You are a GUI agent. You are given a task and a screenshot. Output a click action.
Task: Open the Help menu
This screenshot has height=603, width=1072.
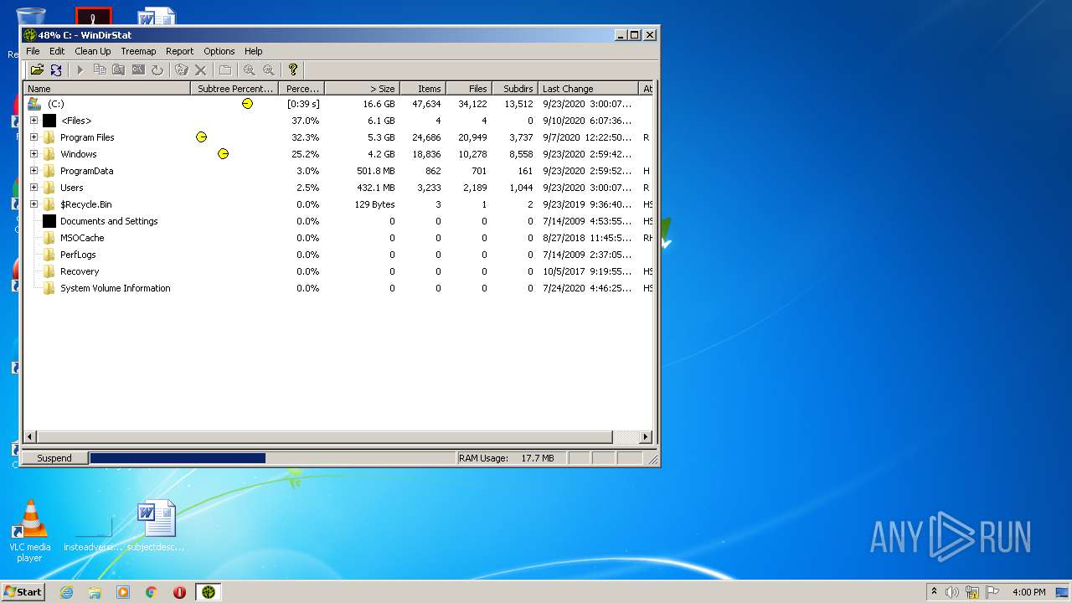pyautogui.click(x=254, y=51)
